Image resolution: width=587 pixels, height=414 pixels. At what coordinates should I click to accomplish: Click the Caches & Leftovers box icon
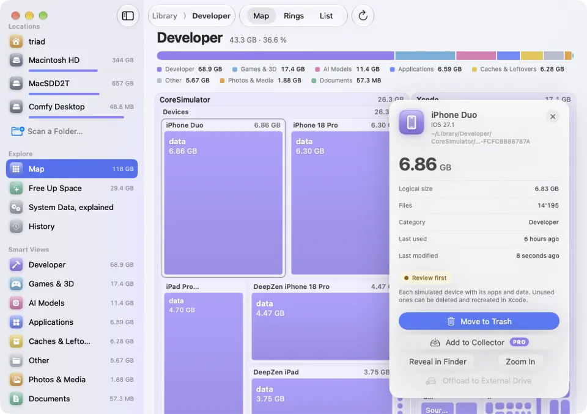16,341
